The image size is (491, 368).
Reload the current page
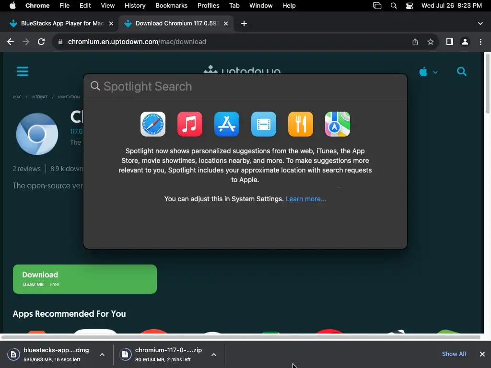click(41, 42)
